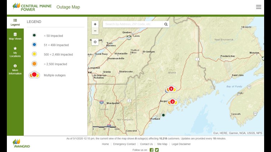Open the hamburger menu
The image size is (271, 152).
pyautogui.click(x=258, y=7)
